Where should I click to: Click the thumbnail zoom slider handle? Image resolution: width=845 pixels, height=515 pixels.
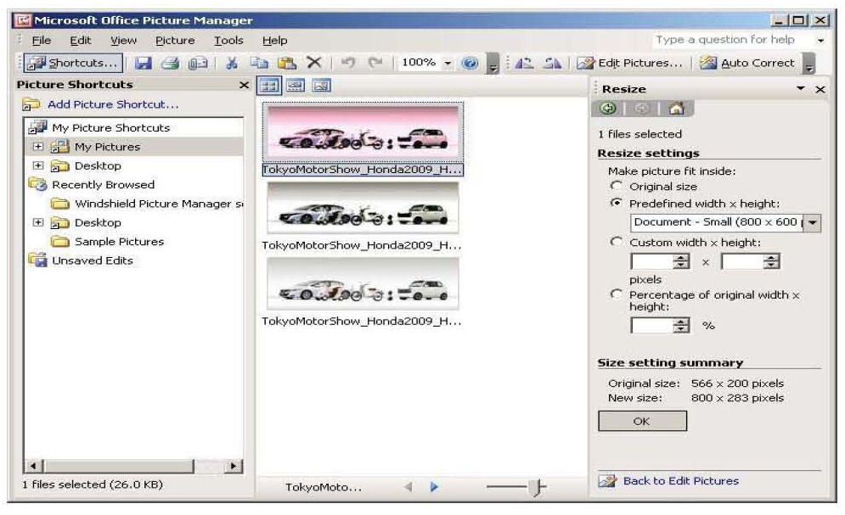(x=534, y=487)
